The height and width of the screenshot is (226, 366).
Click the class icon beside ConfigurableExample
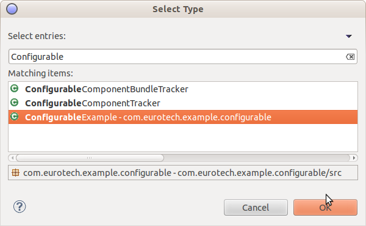point(15,117)
